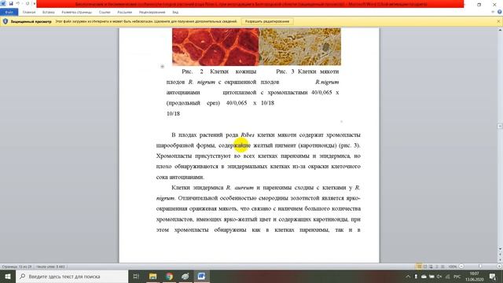Click the Redo icon in Quick Access Toolbar
Screen dimensions: 503x283
point(28,3)
